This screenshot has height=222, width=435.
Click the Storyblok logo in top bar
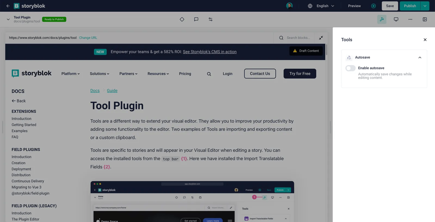(29, 6)
